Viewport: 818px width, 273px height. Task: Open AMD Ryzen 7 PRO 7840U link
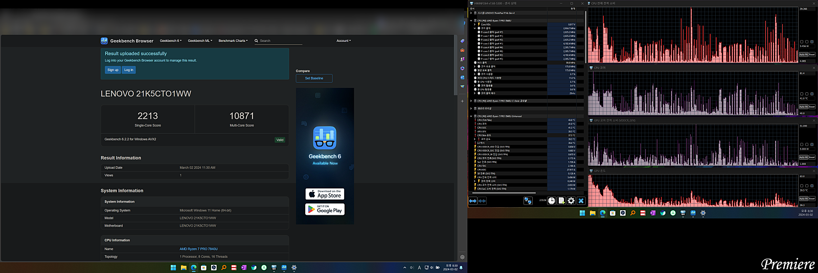(198, 249)
